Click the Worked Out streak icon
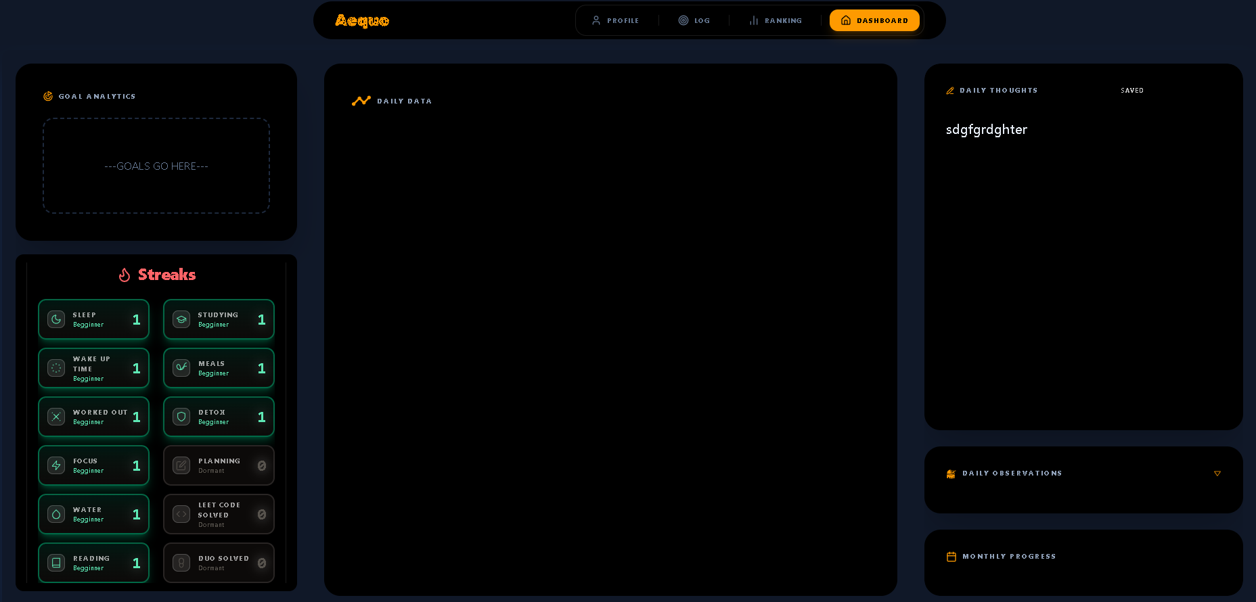The image size is (1256, 602). click(56, 417)
